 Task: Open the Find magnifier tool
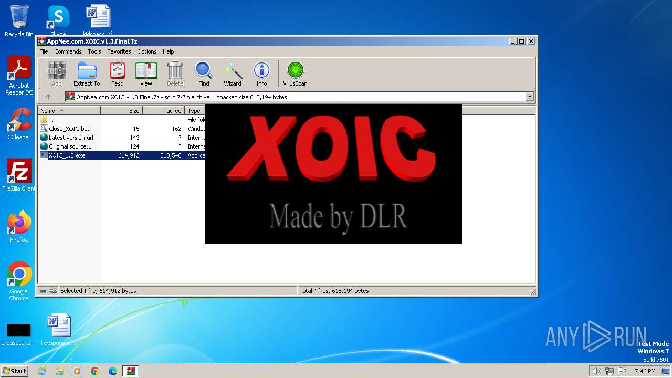click(204, 73)
